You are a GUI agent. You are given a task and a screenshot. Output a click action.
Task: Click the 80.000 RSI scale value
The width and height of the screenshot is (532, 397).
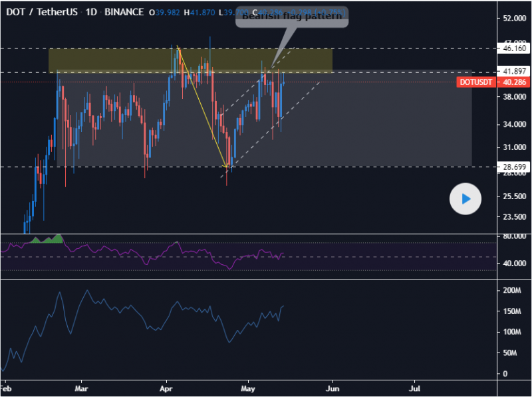515,236
